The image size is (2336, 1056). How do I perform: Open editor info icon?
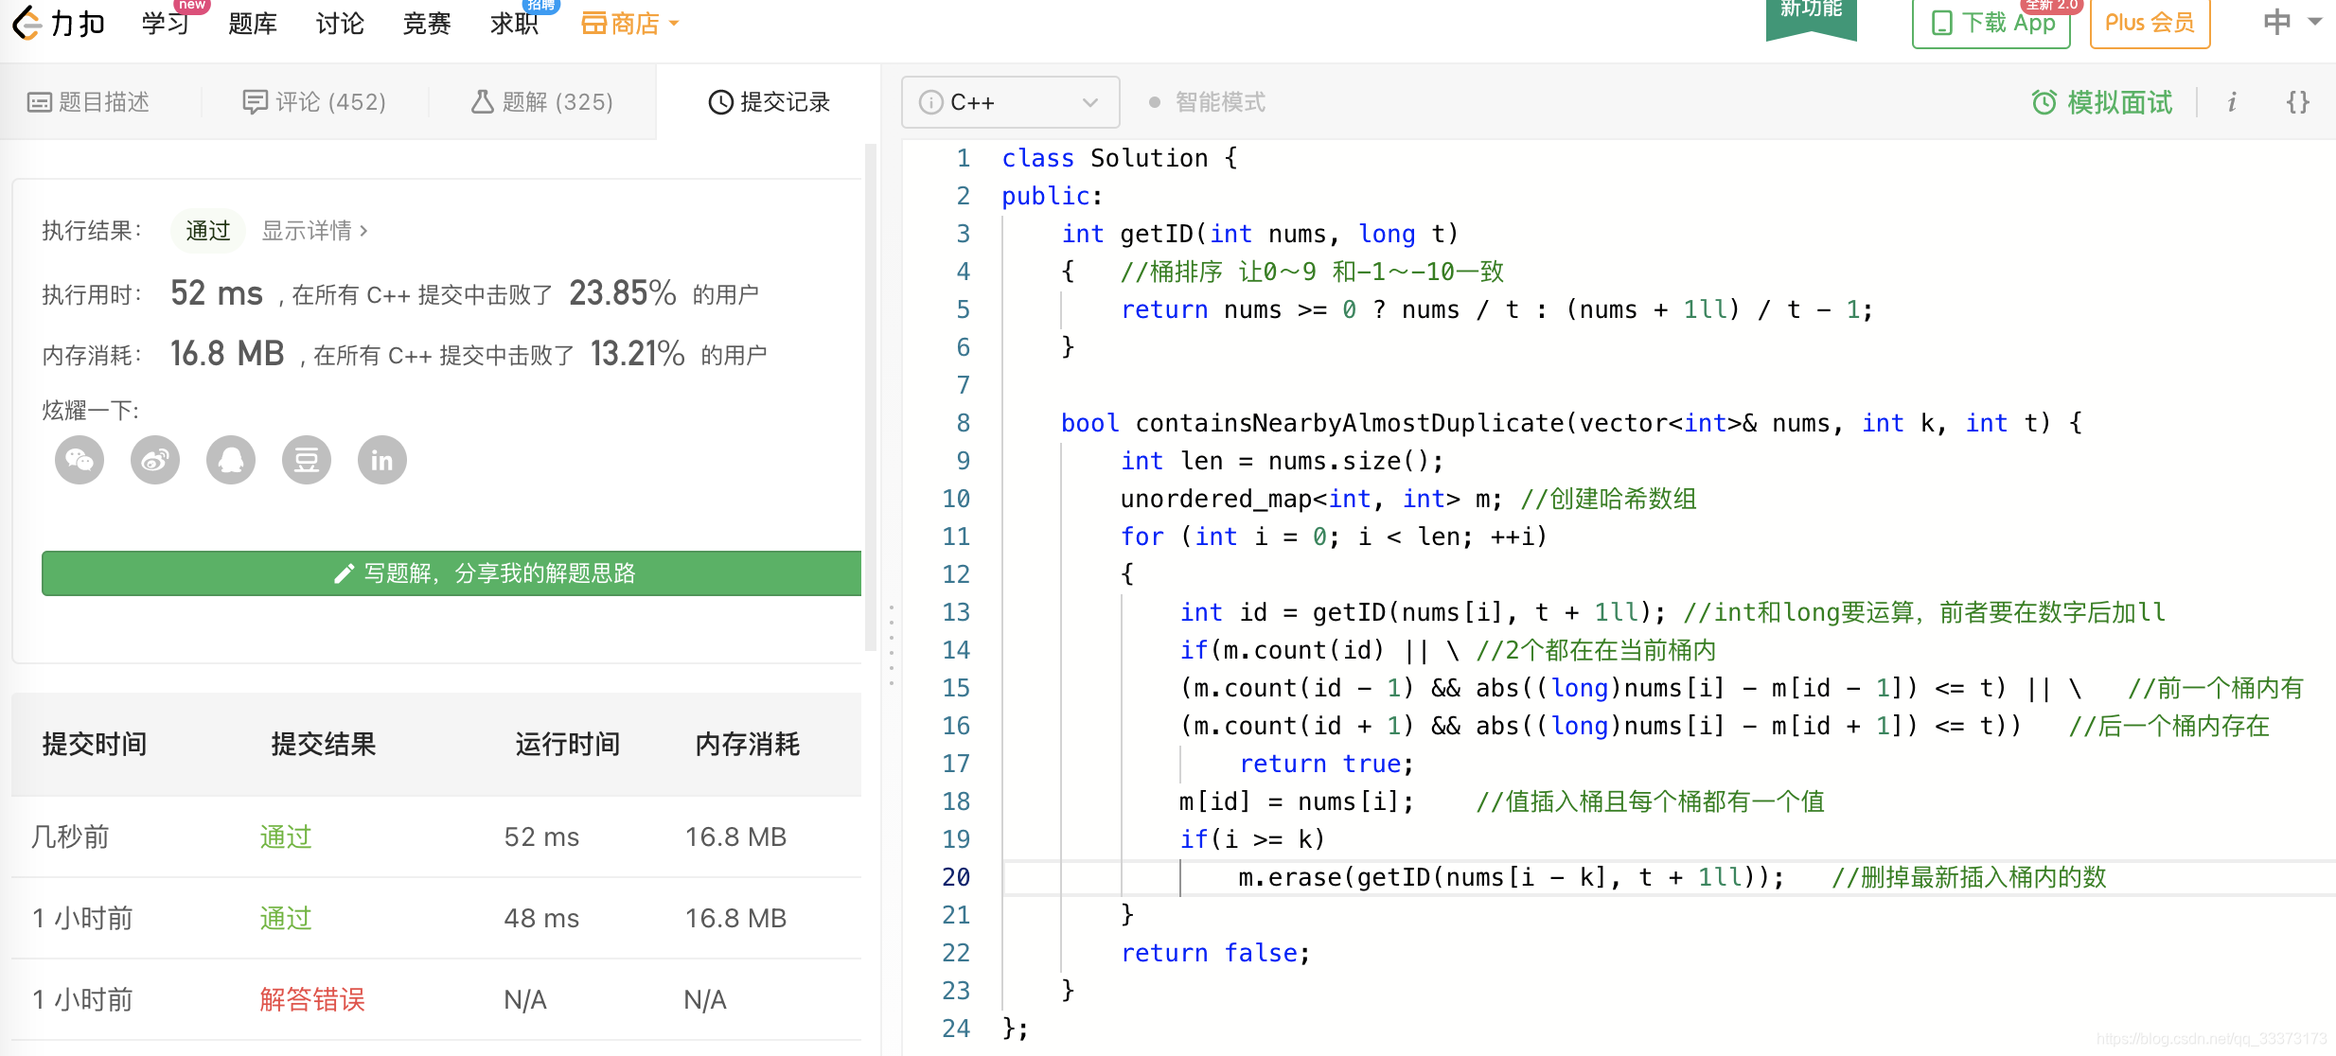[2232, 102]
